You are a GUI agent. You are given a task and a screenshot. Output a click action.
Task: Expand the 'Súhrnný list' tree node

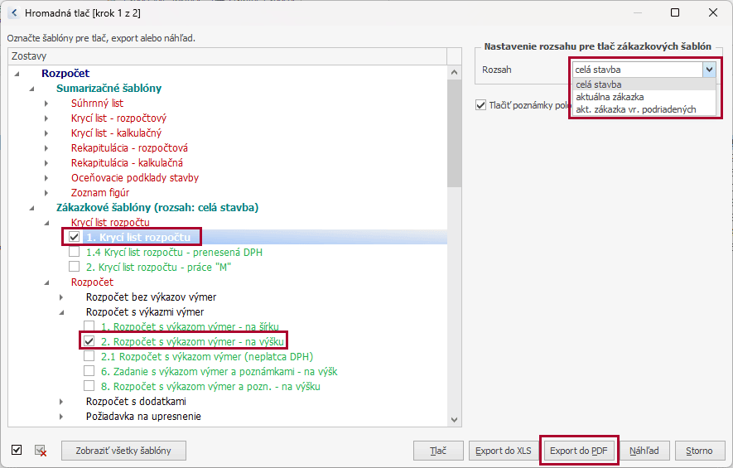47,104
